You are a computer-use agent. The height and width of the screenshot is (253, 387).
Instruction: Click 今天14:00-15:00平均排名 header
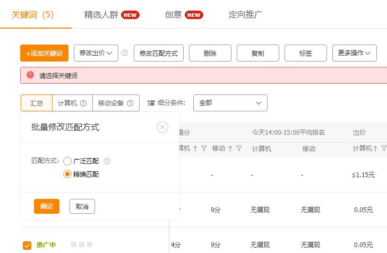pos(288,133)
